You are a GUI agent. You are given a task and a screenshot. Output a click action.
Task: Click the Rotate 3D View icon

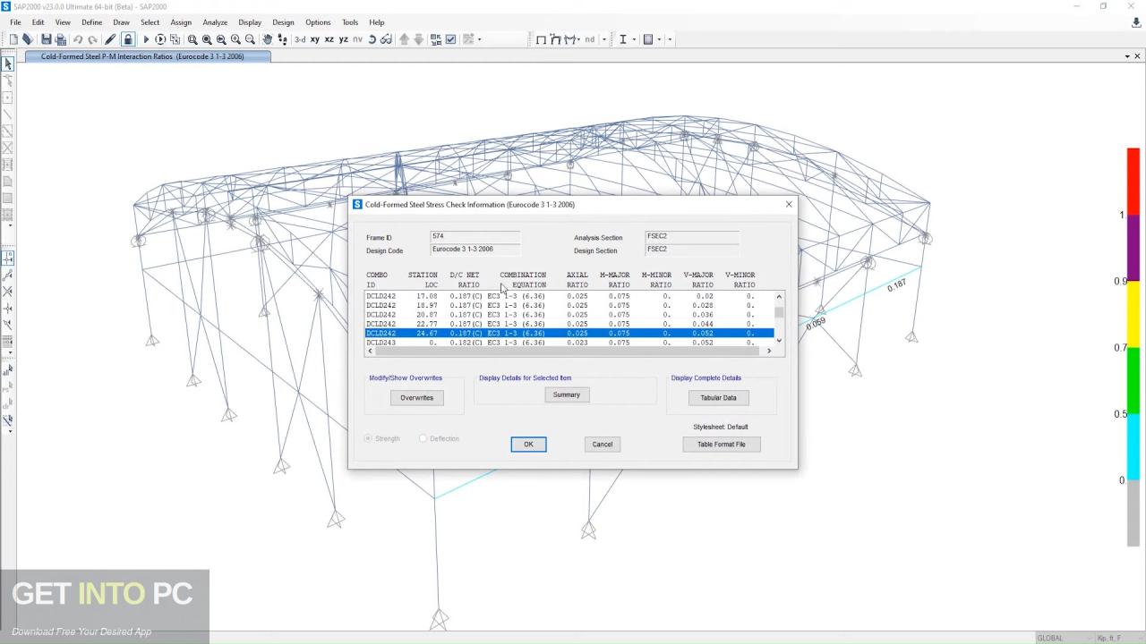[372, 39]
